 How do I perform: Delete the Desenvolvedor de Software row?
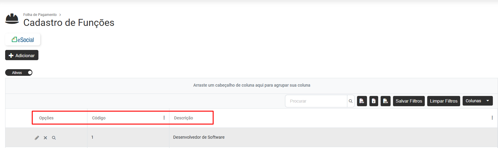pos(45,138)
